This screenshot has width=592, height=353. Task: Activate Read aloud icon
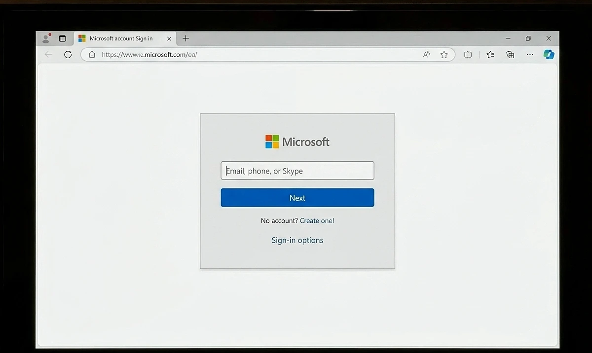click(x=427, y=55)
